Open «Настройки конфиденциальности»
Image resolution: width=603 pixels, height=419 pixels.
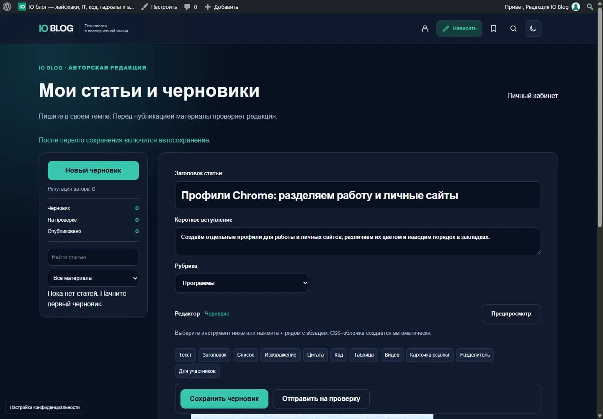tap(44, 407)
